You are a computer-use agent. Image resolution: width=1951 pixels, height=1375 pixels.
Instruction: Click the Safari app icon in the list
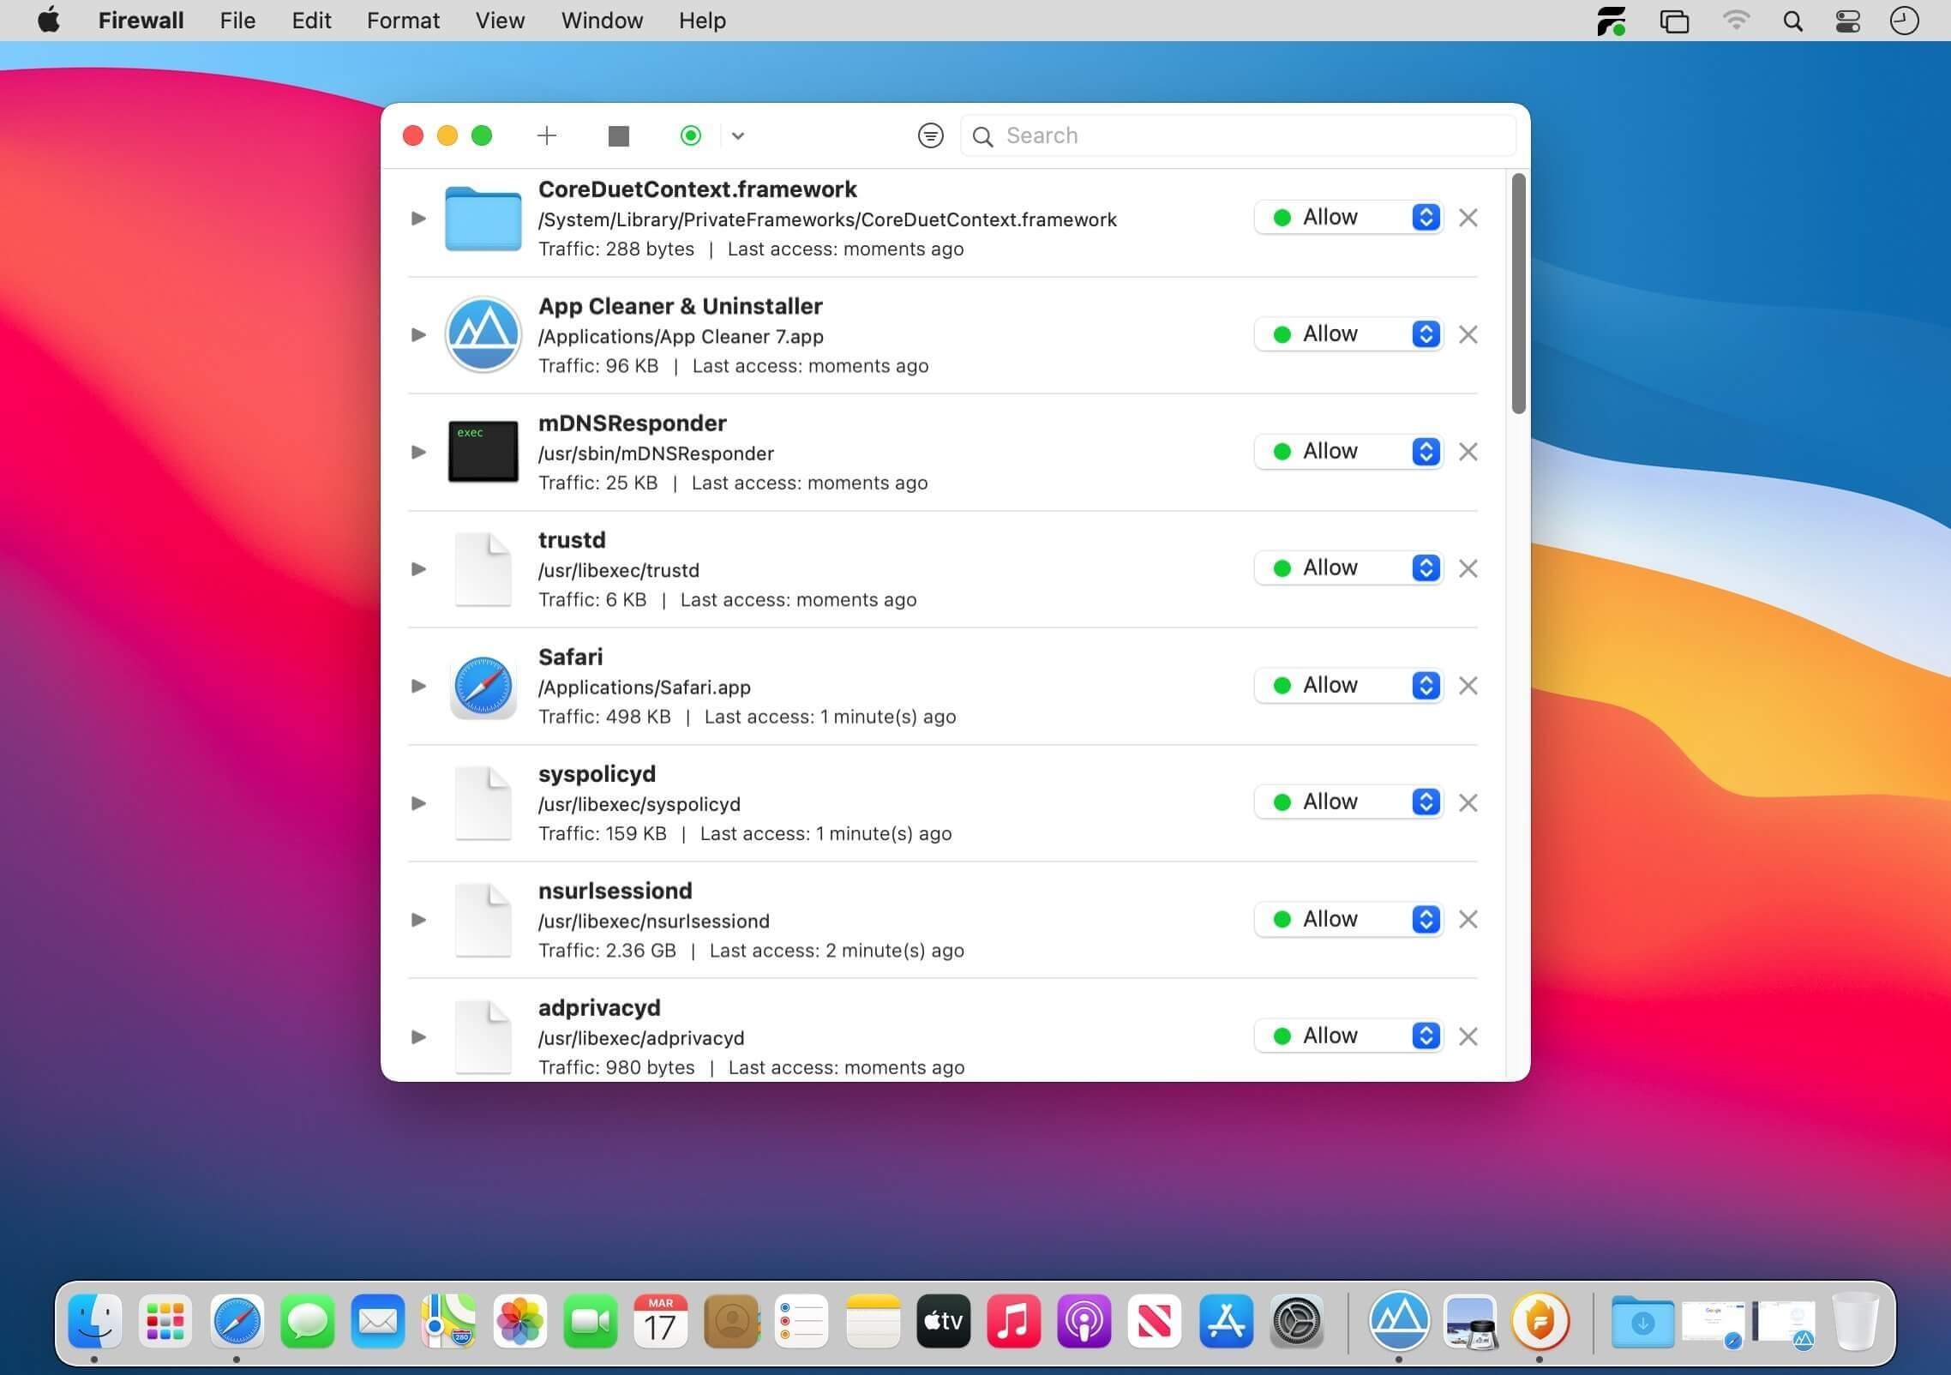click(483, 686)
